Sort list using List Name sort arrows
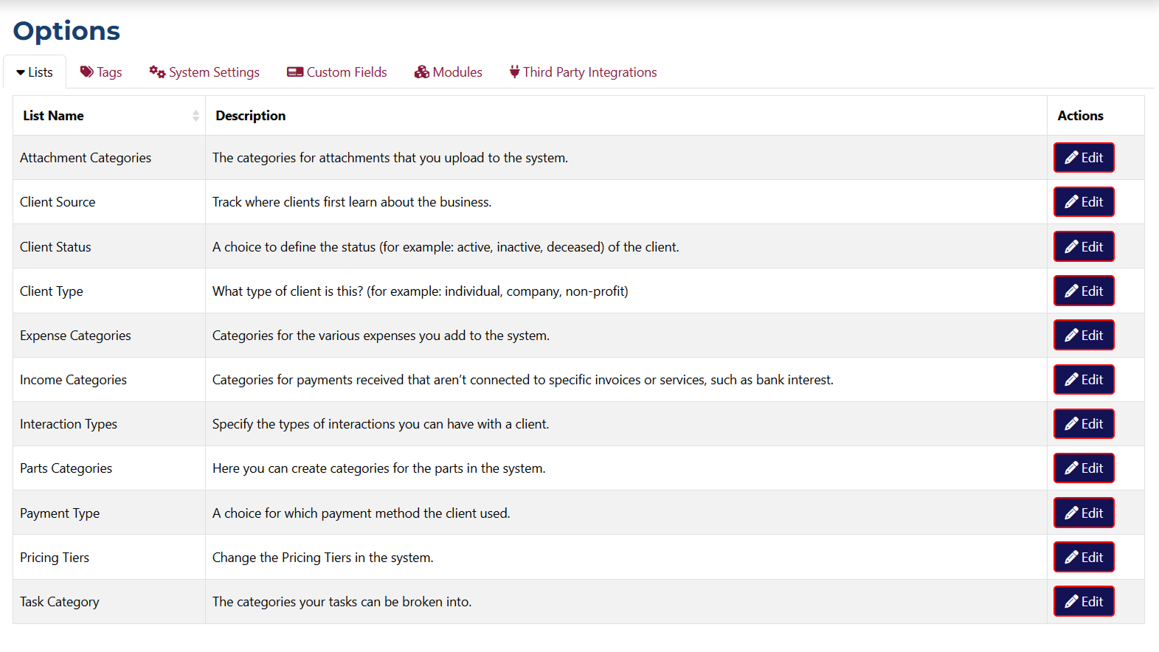Image resolution: width=1159 pixels, height=652 pixels. (x=196, y=116)
